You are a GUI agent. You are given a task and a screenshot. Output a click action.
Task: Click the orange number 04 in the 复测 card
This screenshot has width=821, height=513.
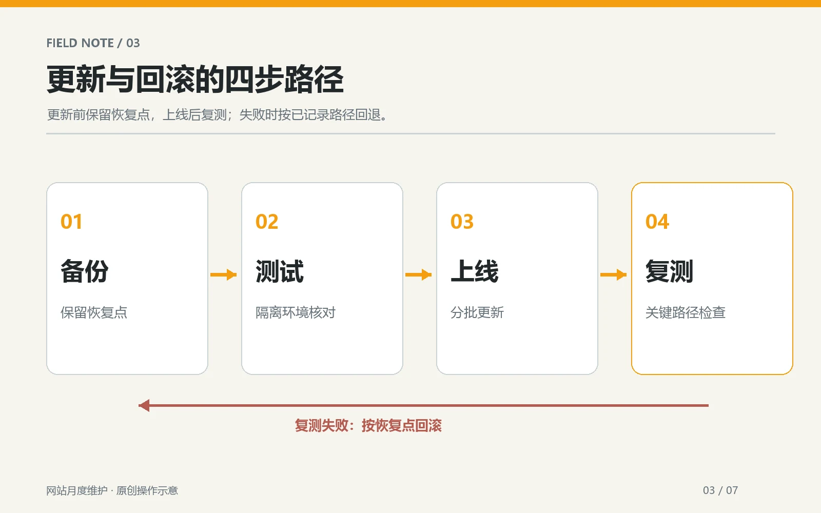click(x=657, y=222)
